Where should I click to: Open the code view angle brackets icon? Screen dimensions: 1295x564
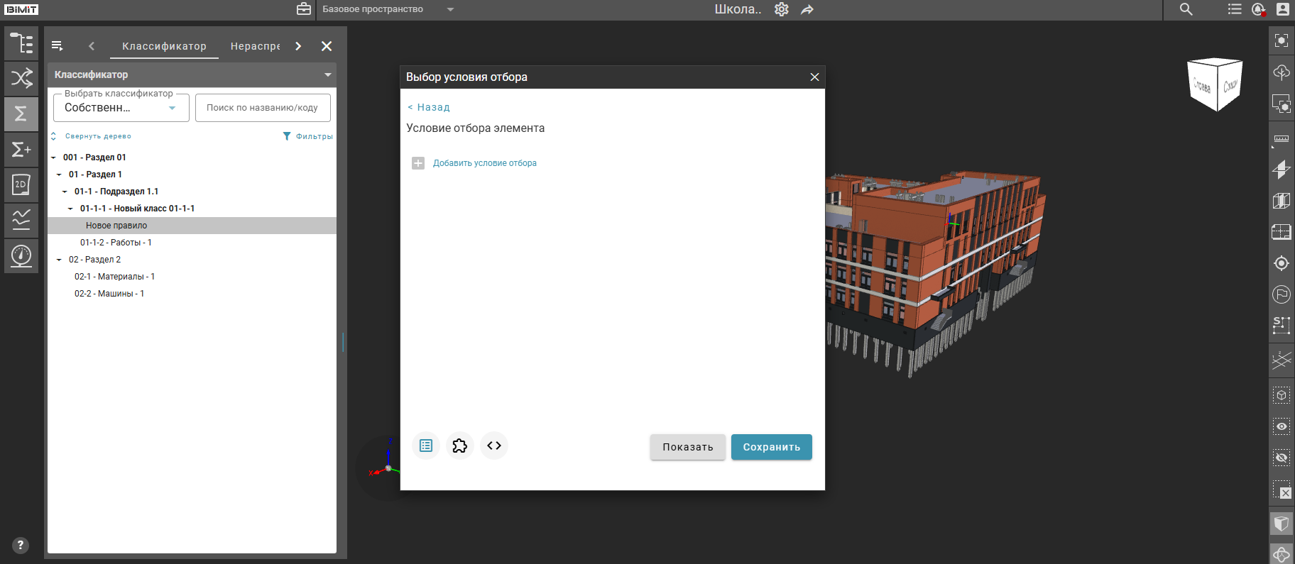494,446
